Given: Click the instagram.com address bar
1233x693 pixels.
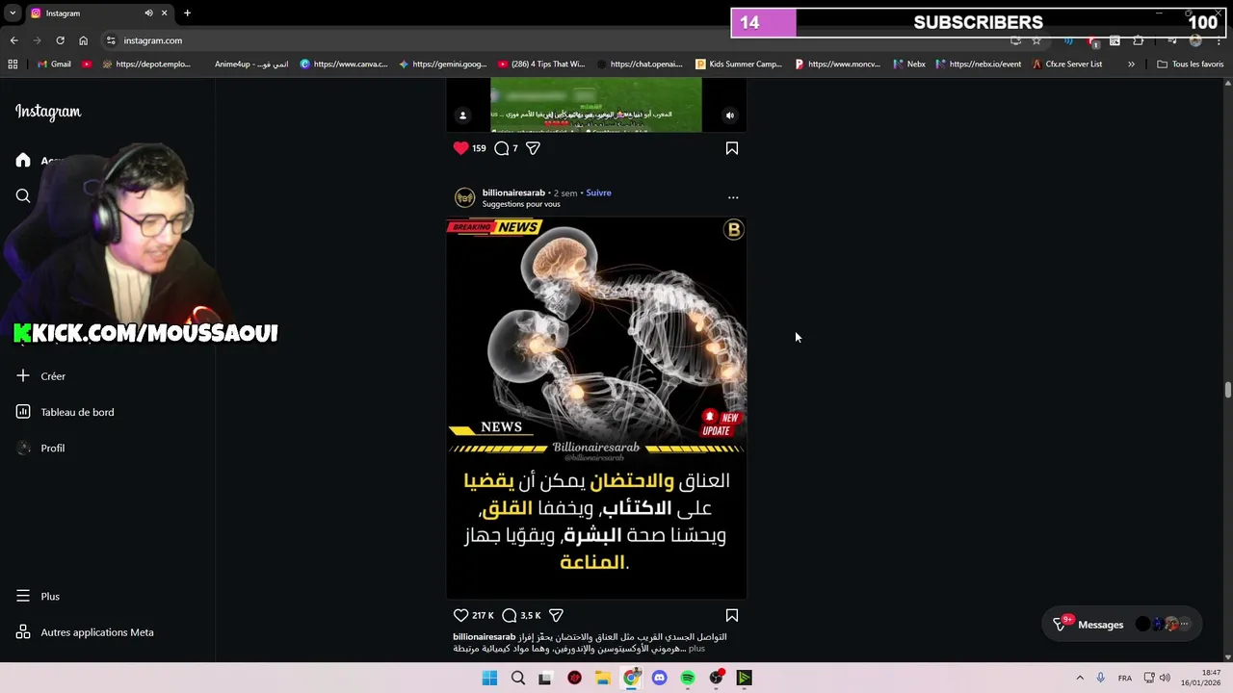Looking at the screenshot, I should coord(152,40).
